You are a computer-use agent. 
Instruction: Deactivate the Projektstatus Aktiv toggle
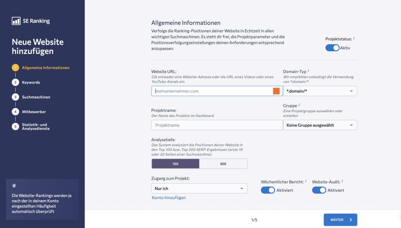click(x=332, y=48)
